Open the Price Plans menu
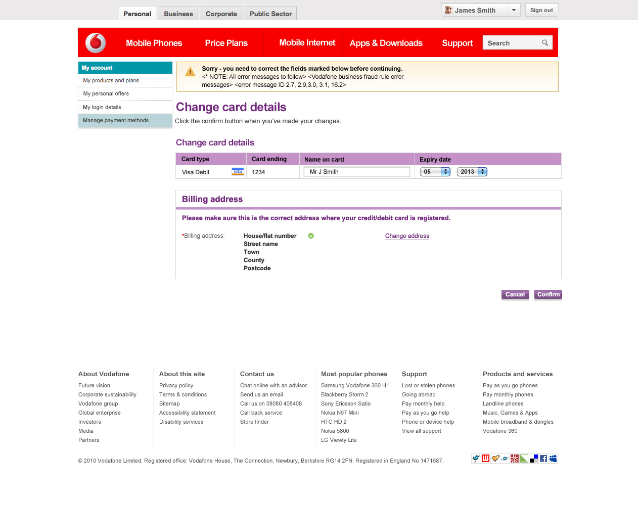Viewport: 638px width, 505px height. (226, 43)
